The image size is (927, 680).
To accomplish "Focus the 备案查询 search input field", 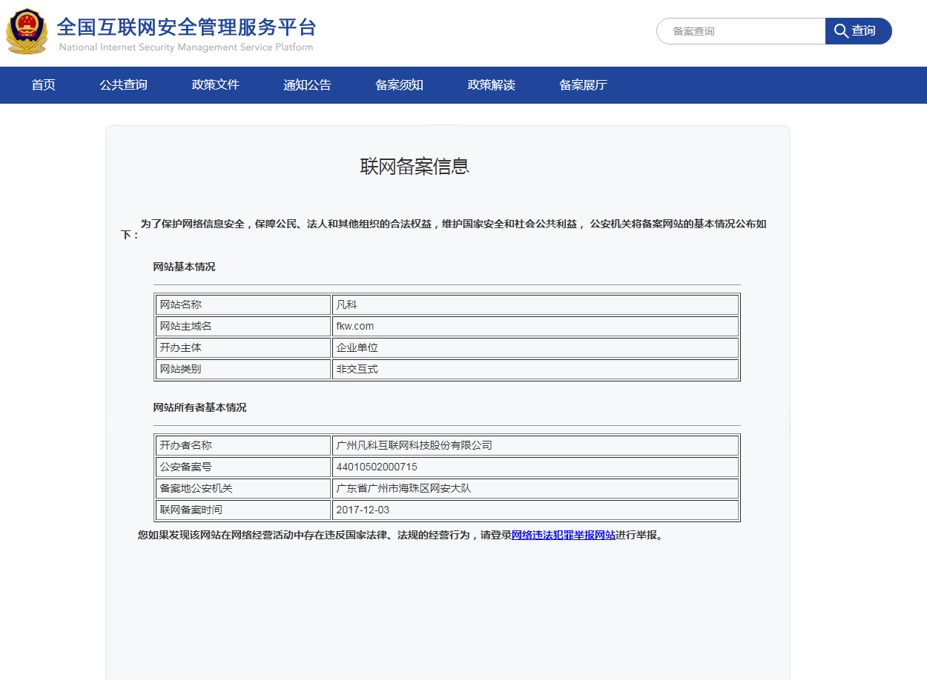I will (741, 31).
